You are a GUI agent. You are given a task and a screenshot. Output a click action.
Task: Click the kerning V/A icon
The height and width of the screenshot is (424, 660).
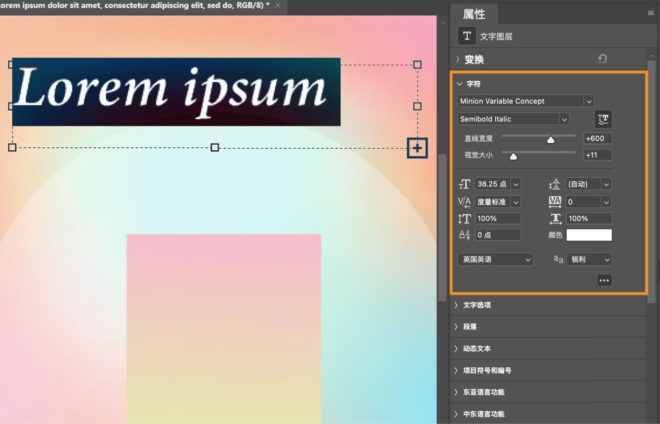click(x=464, y=201)
